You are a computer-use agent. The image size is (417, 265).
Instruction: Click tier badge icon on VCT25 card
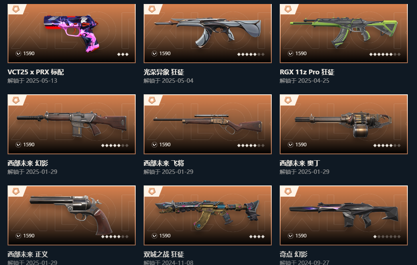point(16,9)
